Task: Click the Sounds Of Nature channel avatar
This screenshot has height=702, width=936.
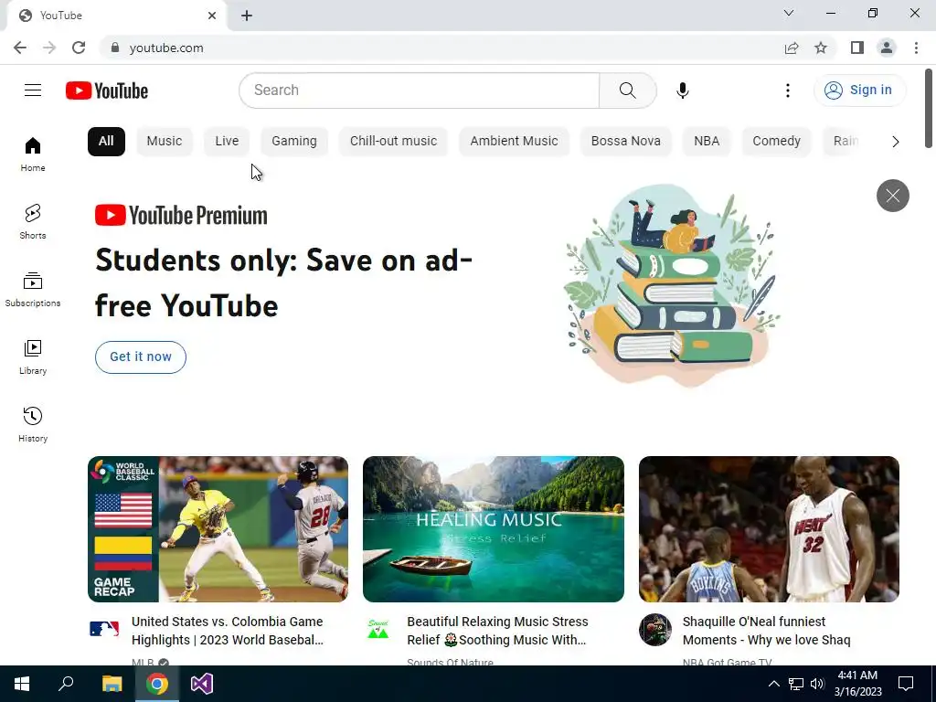Action: point(378,629)
